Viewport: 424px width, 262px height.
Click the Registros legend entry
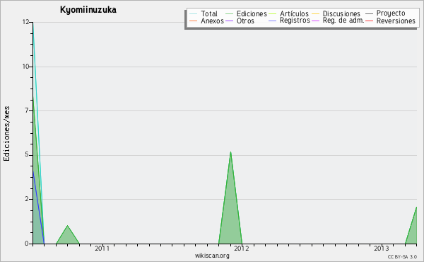tap(295, 21)
